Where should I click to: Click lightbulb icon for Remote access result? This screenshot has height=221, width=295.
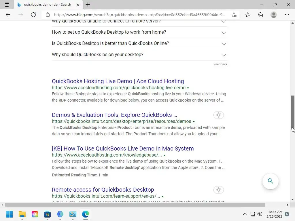click(x=218, y=190)
